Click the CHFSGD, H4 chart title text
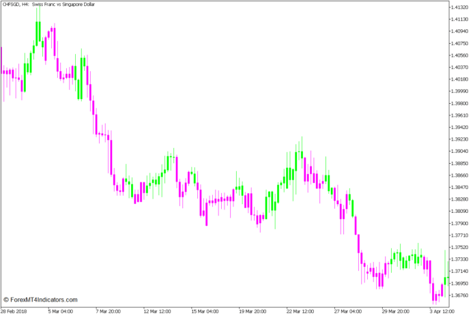 click(x=16, y=4)
